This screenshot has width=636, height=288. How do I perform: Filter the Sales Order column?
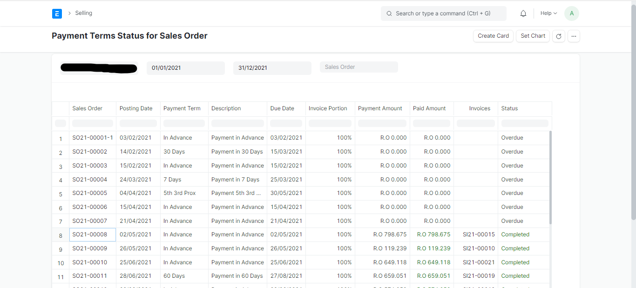tap(93, 123)
